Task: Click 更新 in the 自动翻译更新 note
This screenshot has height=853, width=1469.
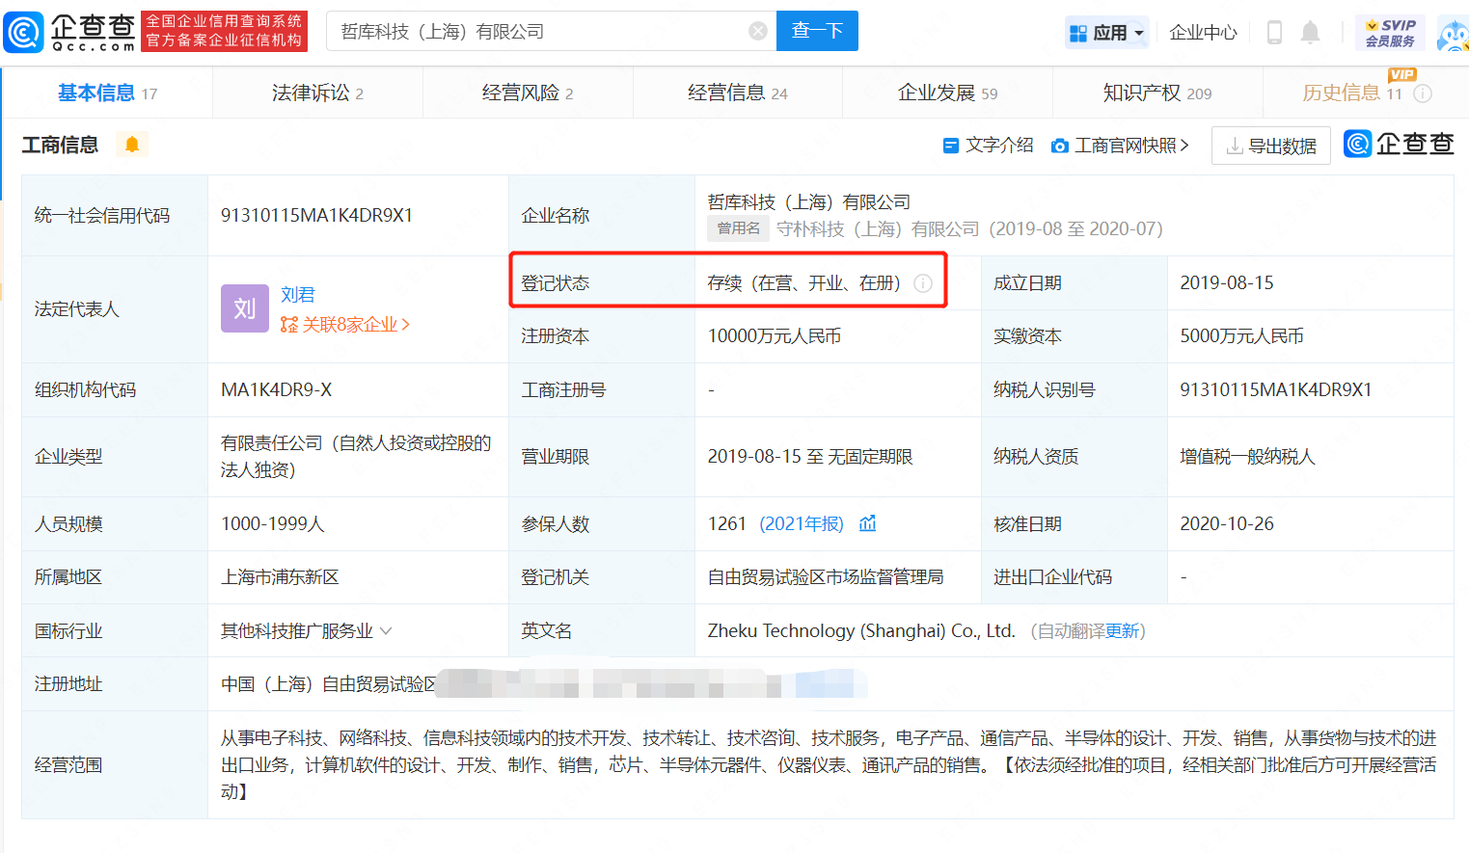Action: coord(1122,631)
